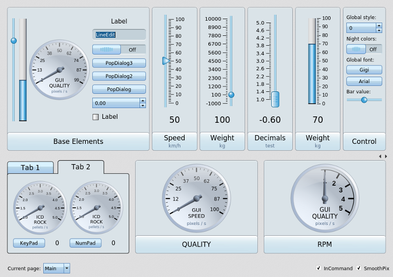Screen dimensions: 393x277
Task: Click the right page scroll arrow
Action: (386, 156)
